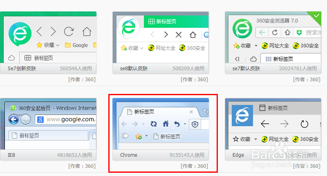Image resolution: width=327 pixels, height=176 pixels.
Task: Click the se8默认皮肤 skin name
Action: 134,68
